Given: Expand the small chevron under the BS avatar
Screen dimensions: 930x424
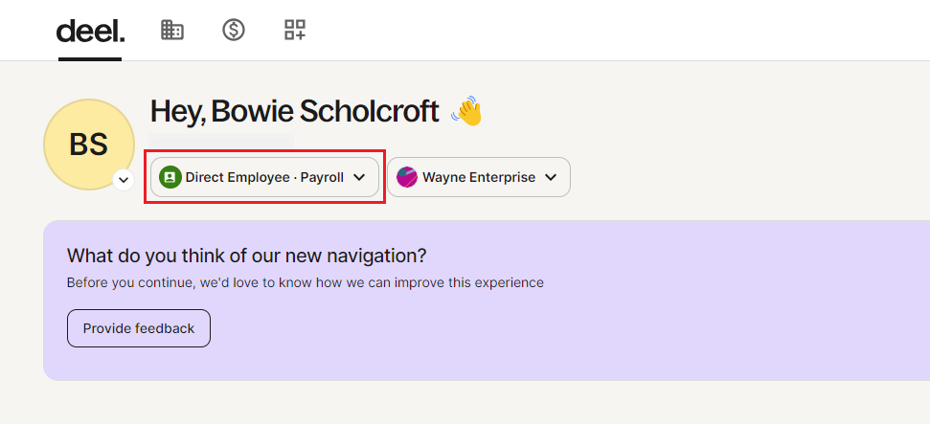Looking at the screenshot, I should 124,179.
